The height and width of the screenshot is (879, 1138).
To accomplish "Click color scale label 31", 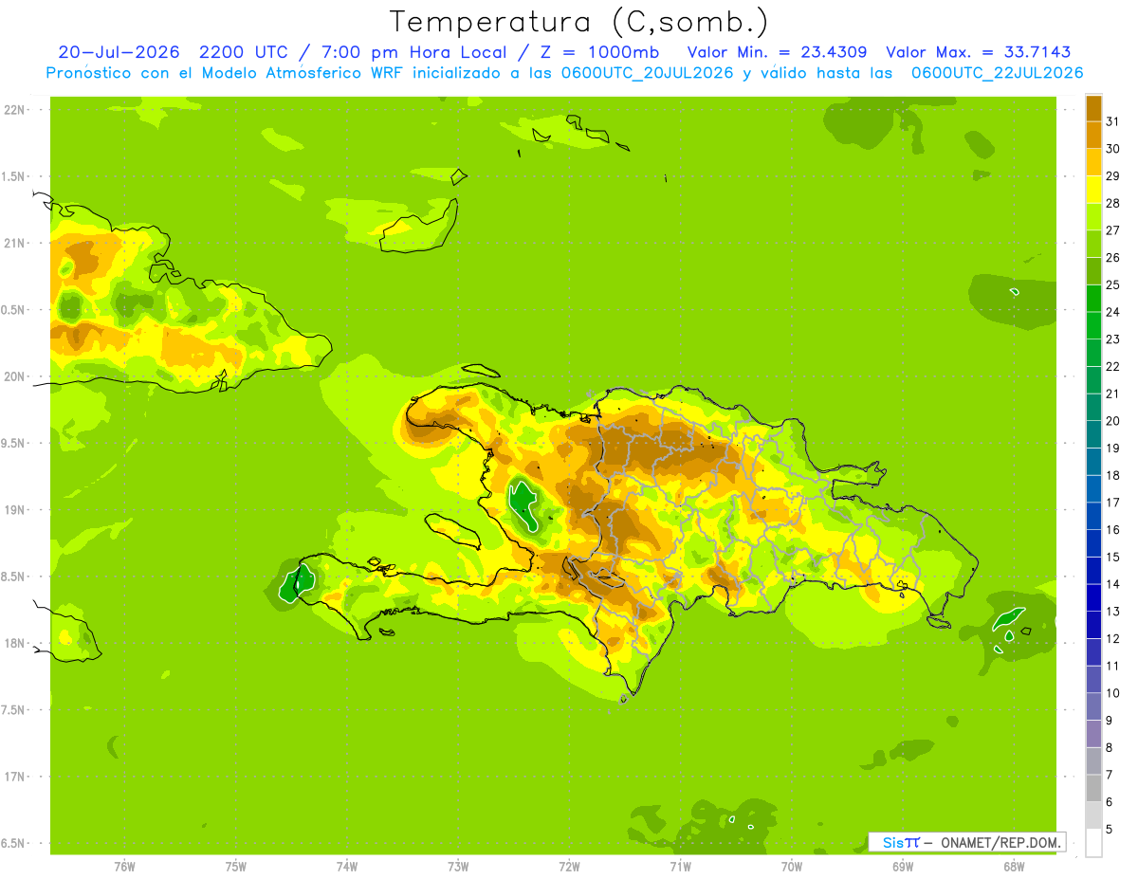I will pyautogui.click(x=1112, y=121).
